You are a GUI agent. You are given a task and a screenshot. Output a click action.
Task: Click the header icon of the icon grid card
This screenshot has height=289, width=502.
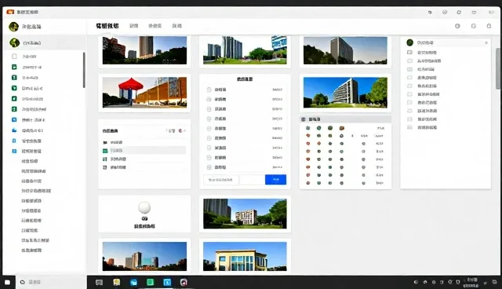304,119
